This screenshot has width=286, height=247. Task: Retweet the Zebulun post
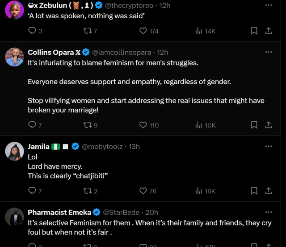[x=87, y=31]
